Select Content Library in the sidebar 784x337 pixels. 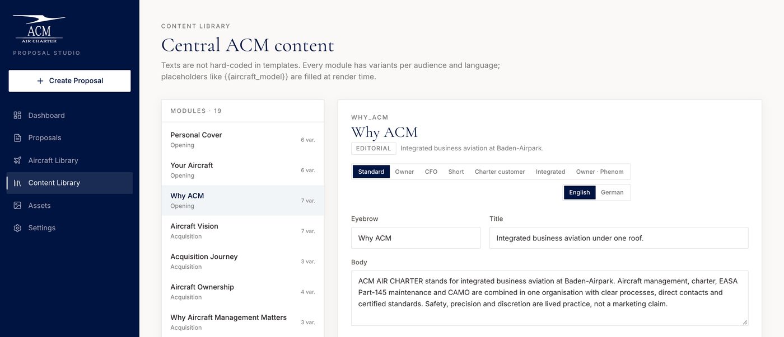(69, 183)
